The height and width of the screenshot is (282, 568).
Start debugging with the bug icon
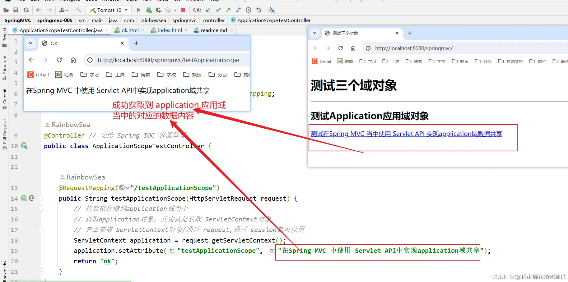[149, 10]
